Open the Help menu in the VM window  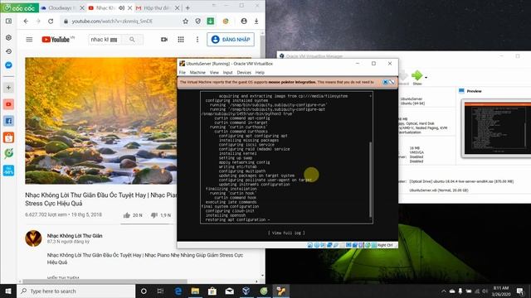(260, 73)
